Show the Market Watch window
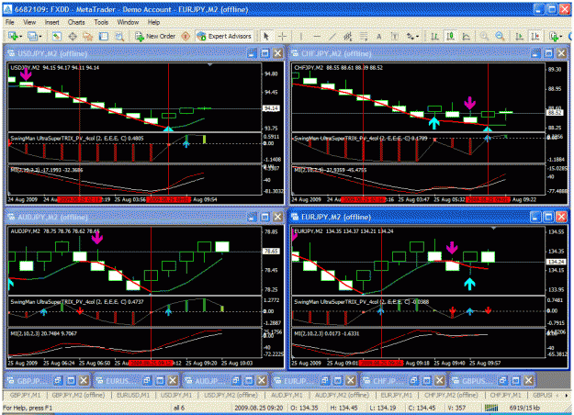Image resolution: width=574 pixels, height=415 pixels. (x=56, y=36)
